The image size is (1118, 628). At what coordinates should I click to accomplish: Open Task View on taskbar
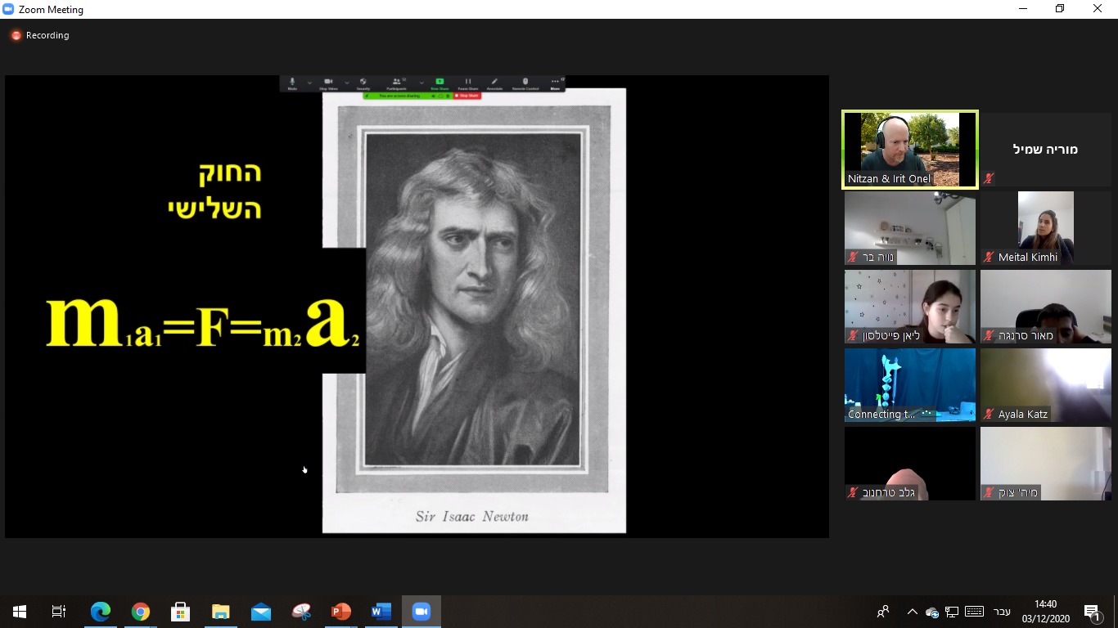pyautogui.click(x=59, y=612)
